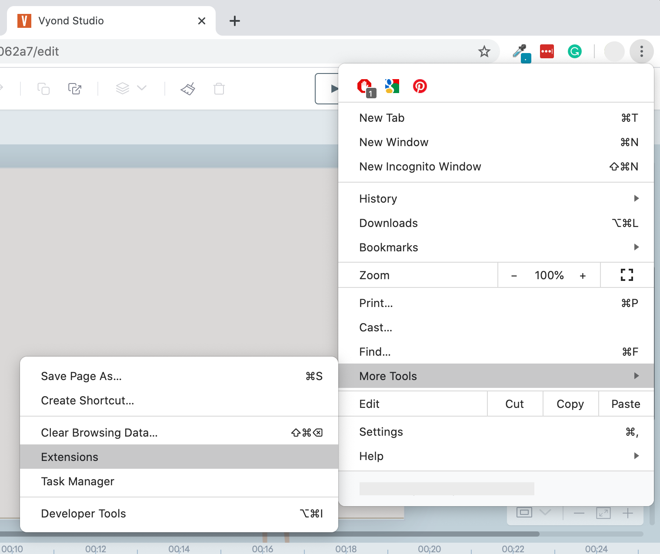
Task: Click the Pinterest extension icon
Action: click(x=420, y=86)
